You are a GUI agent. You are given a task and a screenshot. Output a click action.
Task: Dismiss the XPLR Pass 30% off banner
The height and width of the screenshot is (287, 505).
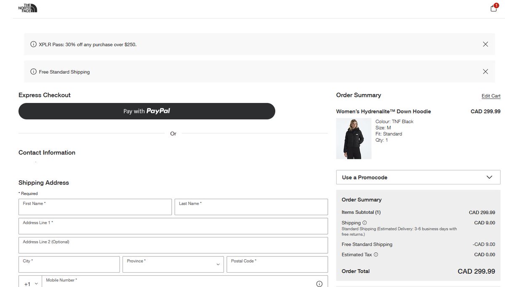point(485,44)
